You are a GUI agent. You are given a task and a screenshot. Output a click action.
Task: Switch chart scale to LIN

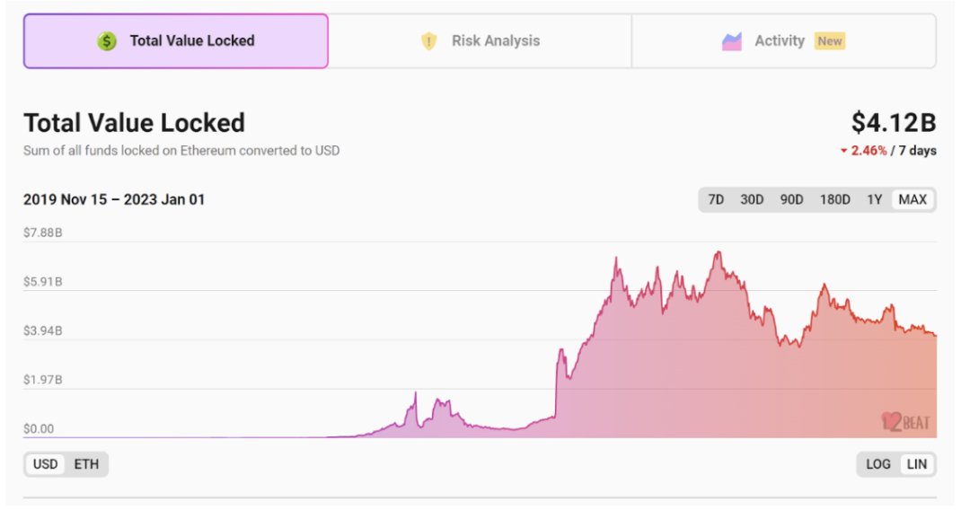coord(917,464)
